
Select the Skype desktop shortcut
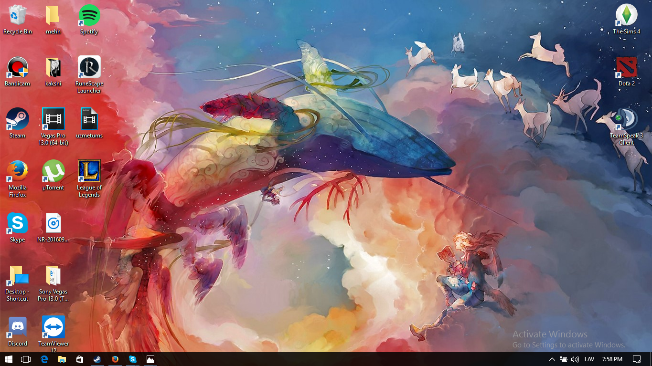click(x=18, y=227)
